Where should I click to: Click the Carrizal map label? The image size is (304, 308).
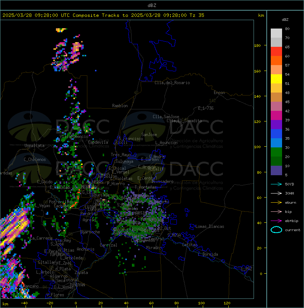[x=109, y=245]
